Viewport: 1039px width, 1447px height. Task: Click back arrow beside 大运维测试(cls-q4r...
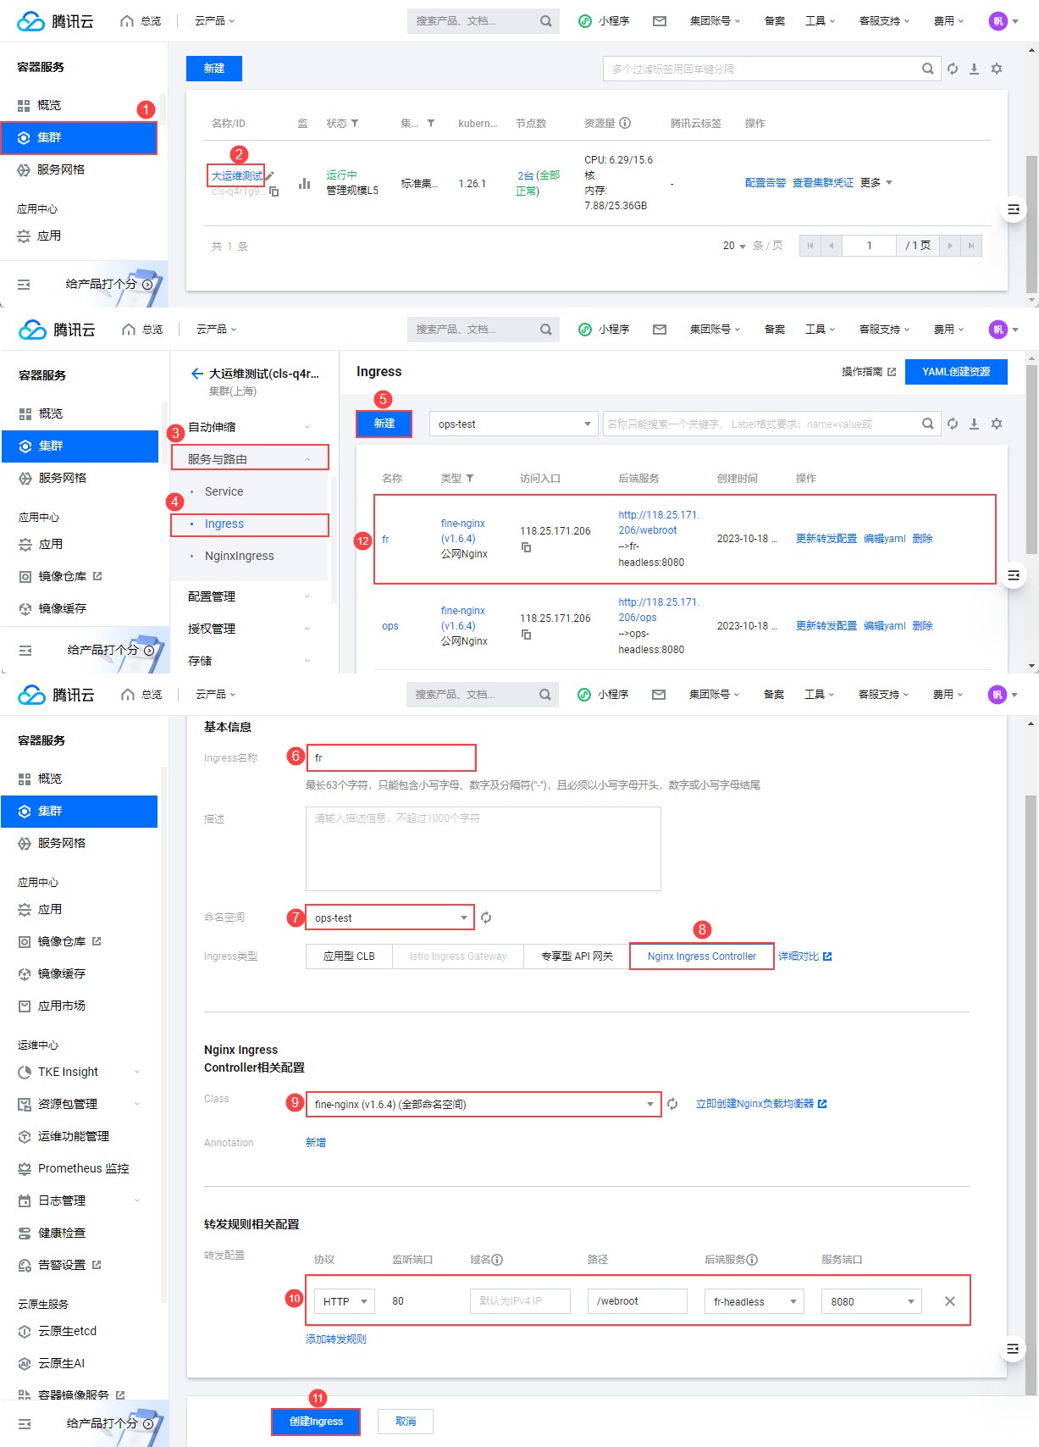click(196, 374)
